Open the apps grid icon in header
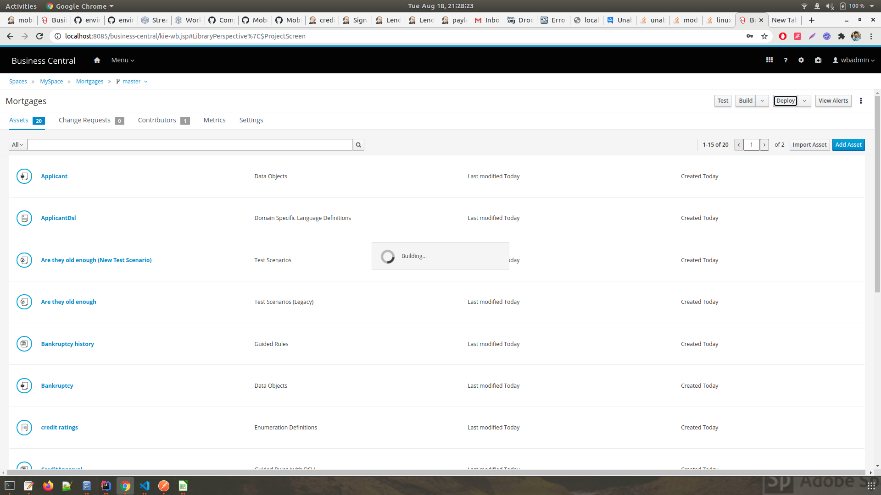Viewport: 881px width, 495px height. [769, 60]
